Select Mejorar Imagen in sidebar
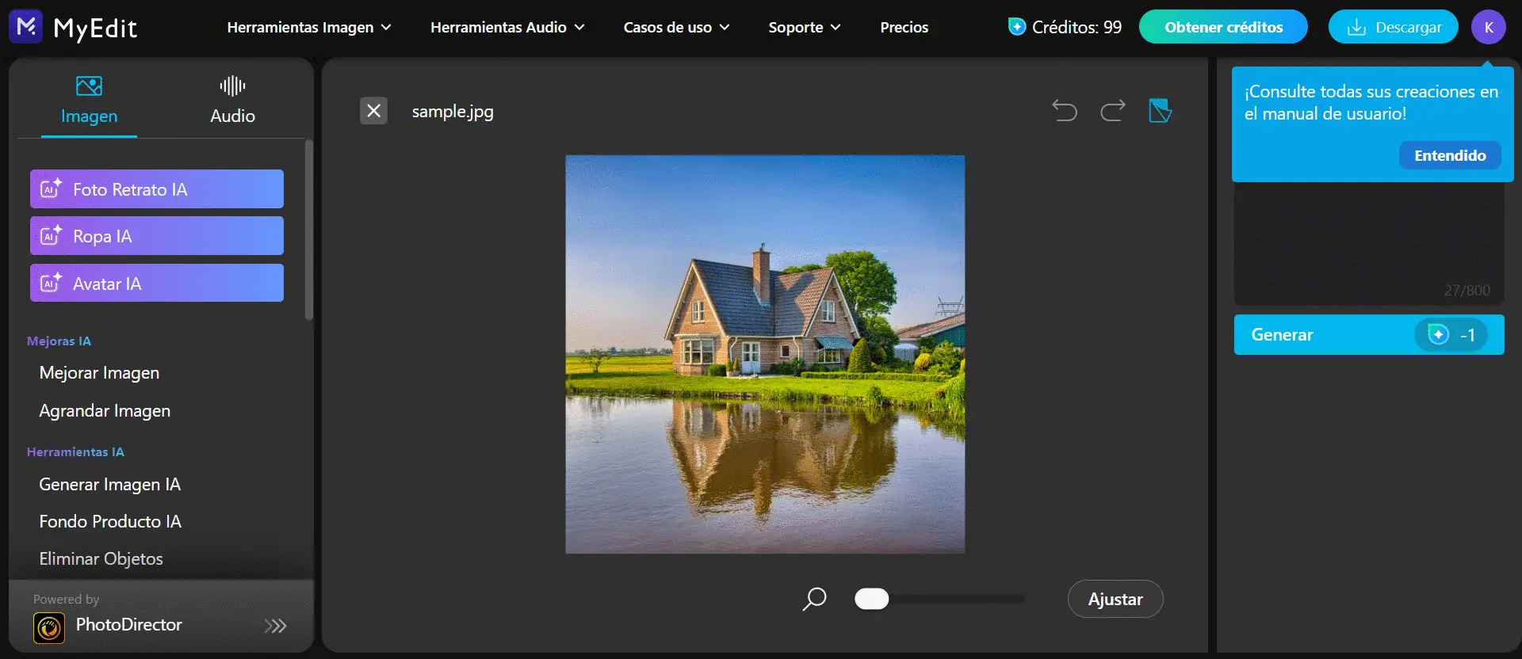 (99, 373)
